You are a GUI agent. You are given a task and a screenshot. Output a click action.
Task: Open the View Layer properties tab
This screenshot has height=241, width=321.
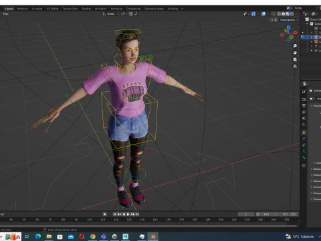coord(304,112)
